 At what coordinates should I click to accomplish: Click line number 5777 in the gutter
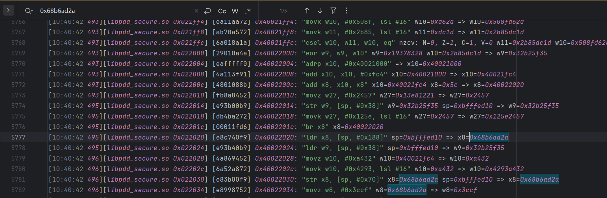(29, 137)
